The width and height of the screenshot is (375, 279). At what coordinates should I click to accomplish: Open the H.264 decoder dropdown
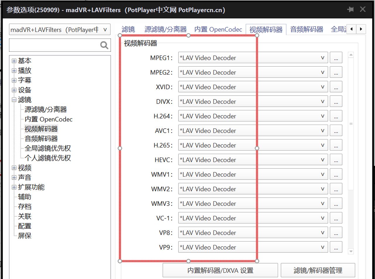(253, 116)
